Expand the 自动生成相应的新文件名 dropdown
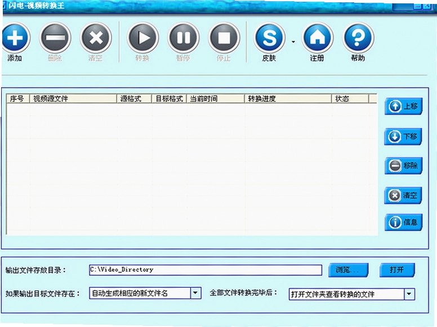Image resolution: width=437 pixels, height=327 pixels. [195, 293]
